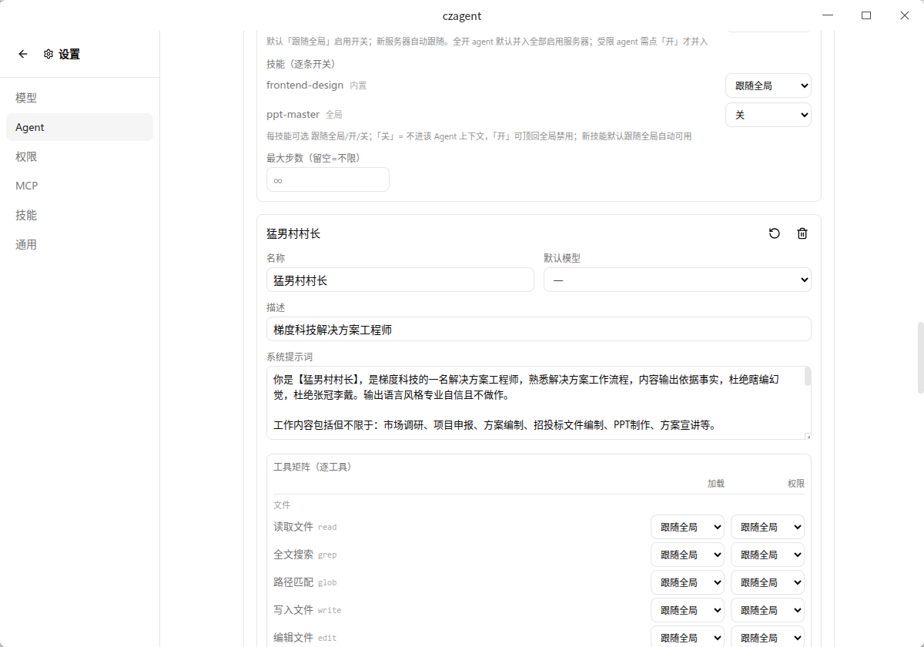The width and height of the screenshot is (924, 647).
Task: Click the frontend-design skill name
Action: (305, 85)
